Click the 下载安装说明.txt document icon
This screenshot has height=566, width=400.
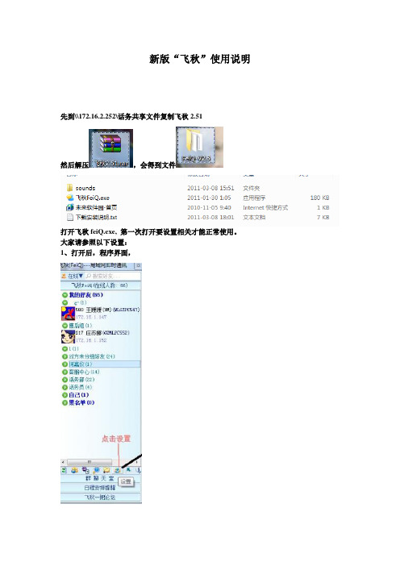(69, 217)
